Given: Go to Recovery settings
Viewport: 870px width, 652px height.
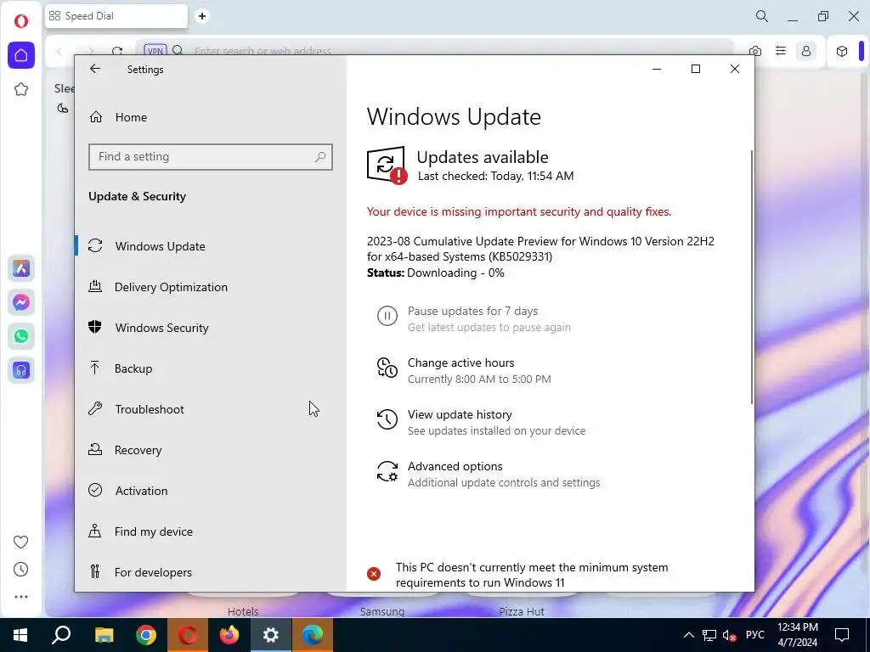Looking at the screenshot, I should coord(138,450).
